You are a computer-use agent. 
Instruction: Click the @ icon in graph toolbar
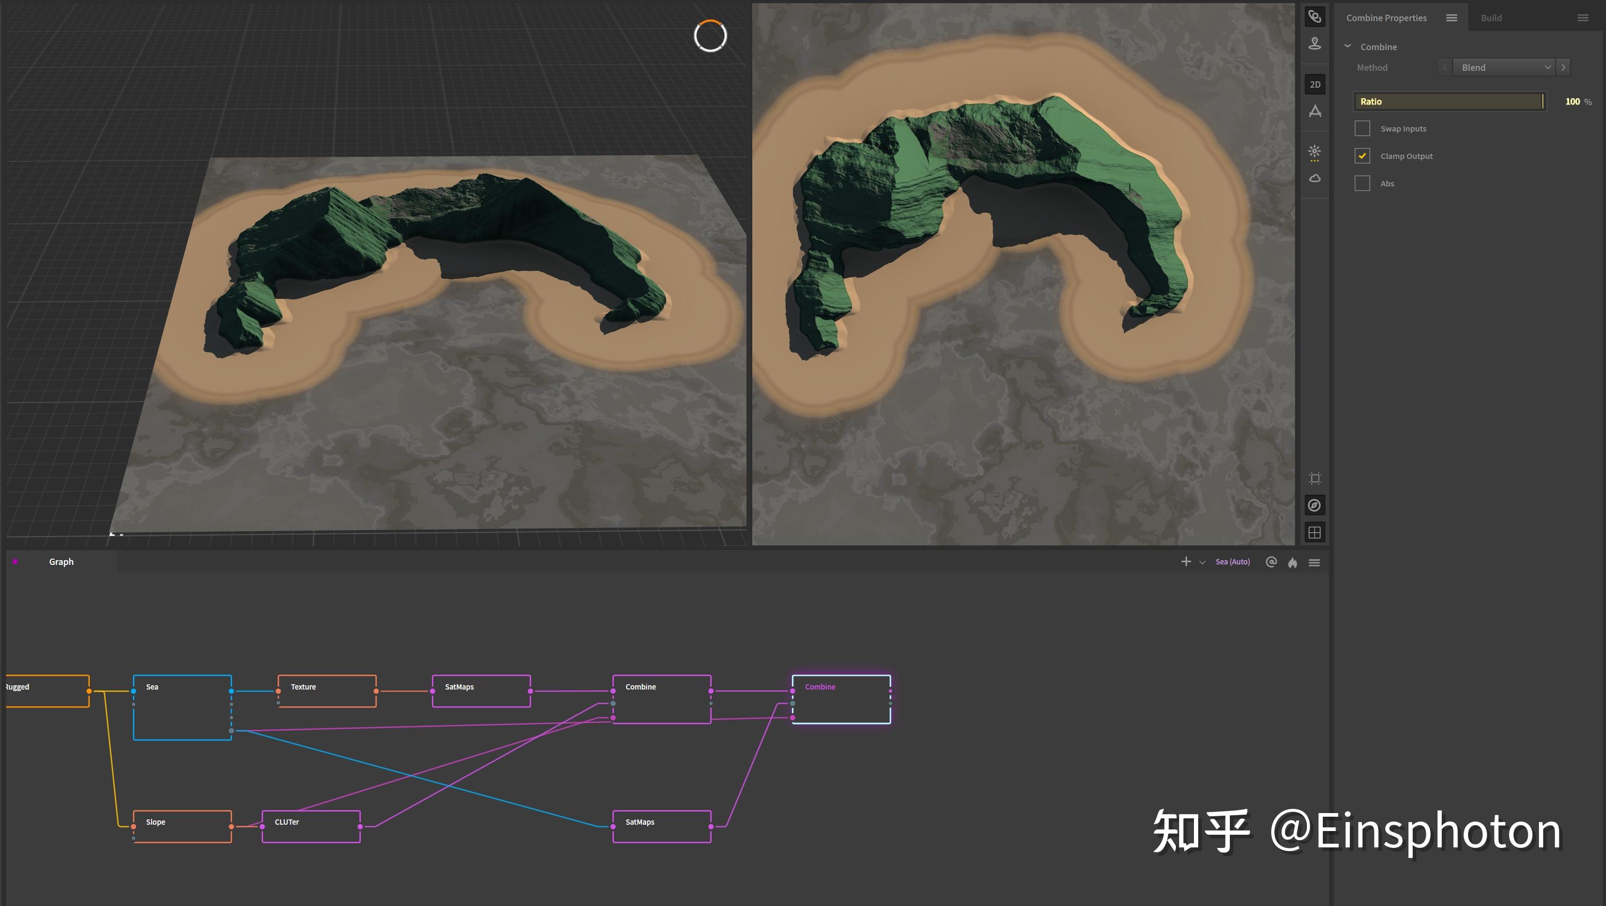coord(1271,562)
